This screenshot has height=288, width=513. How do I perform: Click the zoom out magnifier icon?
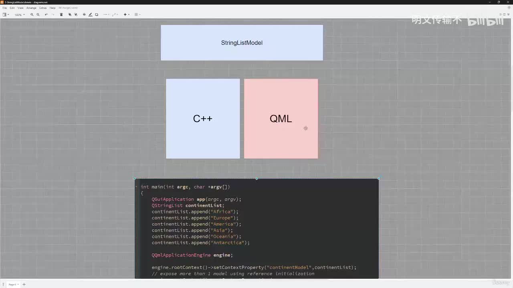(38, 15)
